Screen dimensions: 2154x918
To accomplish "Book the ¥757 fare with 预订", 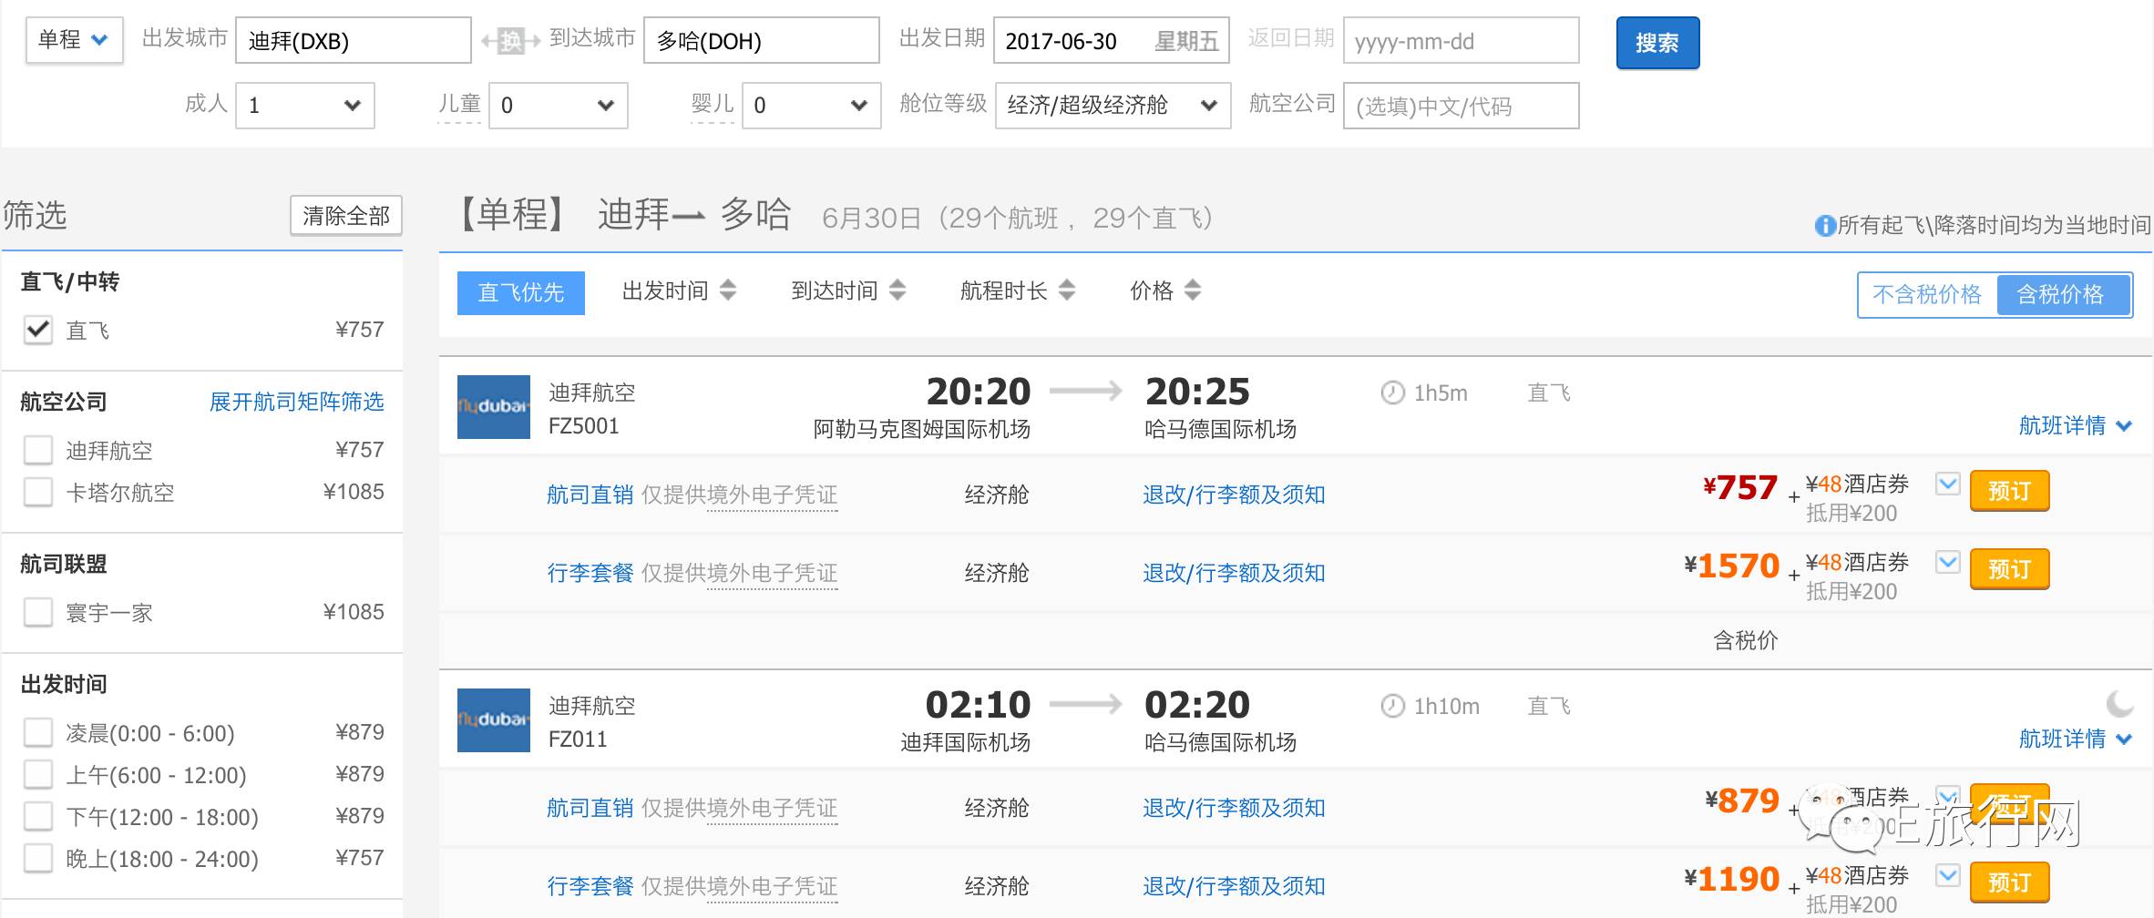I will pos(2008,491).
